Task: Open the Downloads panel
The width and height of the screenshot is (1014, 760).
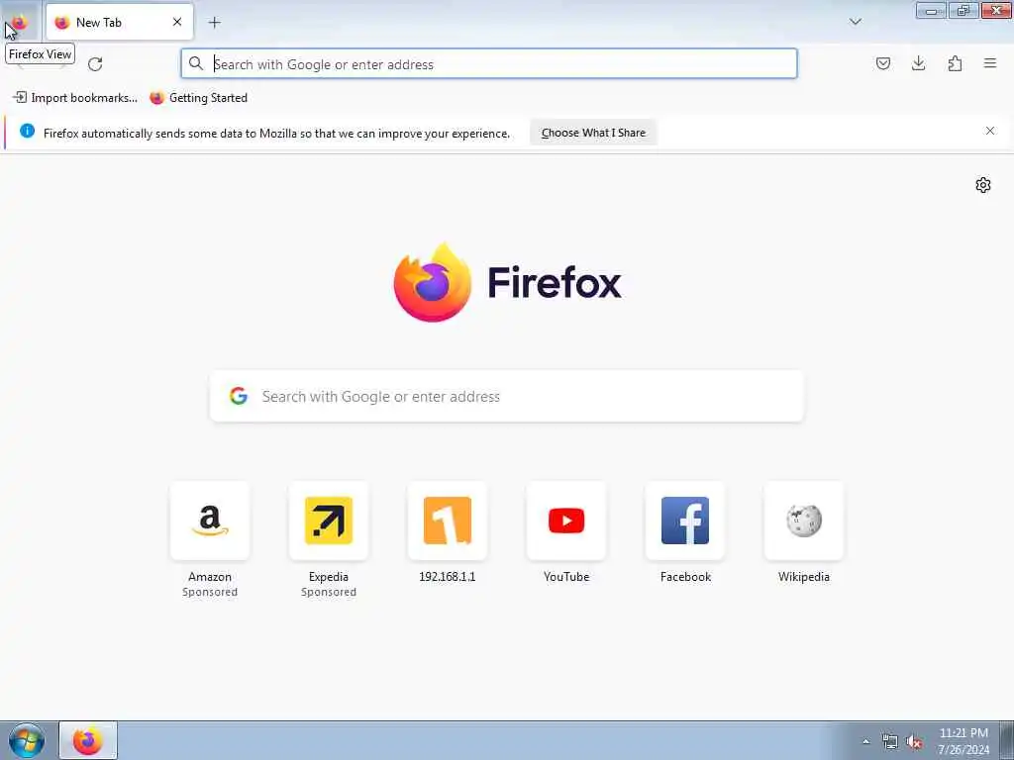Action: (918, 63)
